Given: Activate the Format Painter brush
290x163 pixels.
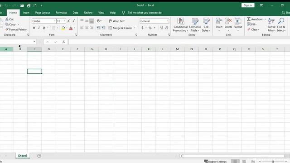Looking at the screenshot, I should 7,29.
